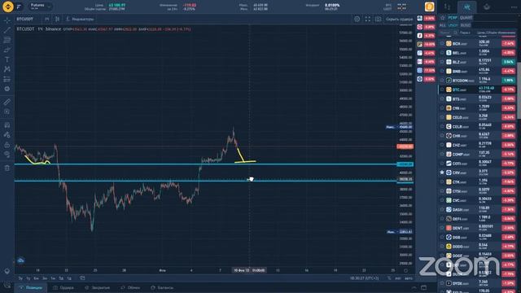Select the ruler measure tool
This screenshot has height=293, width=521.
pos(7,102)
